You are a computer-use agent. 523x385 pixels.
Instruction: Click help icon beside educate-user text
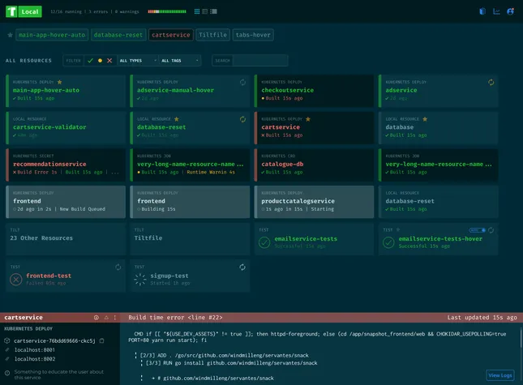(x=7, y=373)
